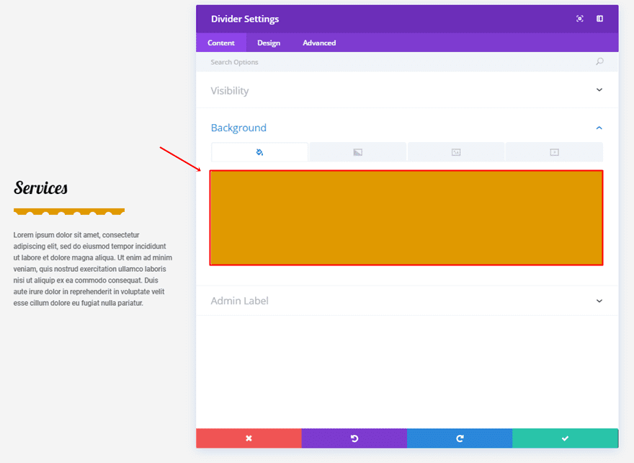Image resolution: width=634 pixels, height=463 pixels.
Task: Click the Background section title
Action: 238,128
